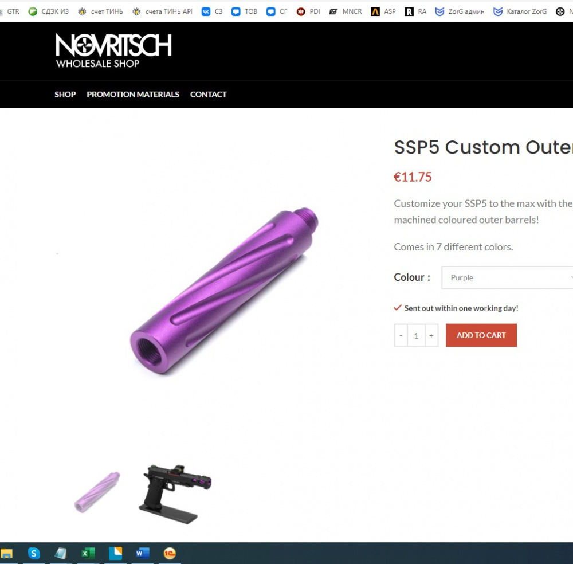Open the счет ТИНЬ bookmark

point(100,11)
